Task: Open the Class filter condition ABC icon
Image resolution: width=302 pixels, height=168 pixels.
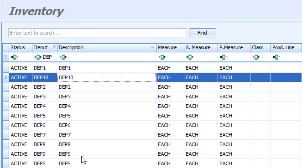Action: [256, 57]
